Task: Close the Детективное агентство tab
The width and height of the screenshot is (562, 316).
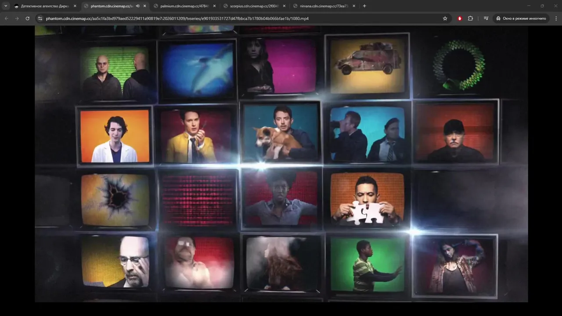Action: point(75,6)
